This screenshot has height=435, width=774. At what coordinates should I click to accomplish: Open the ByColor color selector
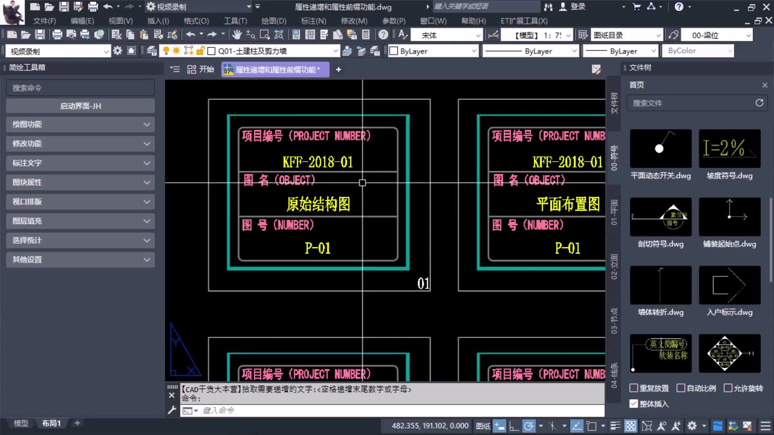pyautogui.click(x=697, y=51)
